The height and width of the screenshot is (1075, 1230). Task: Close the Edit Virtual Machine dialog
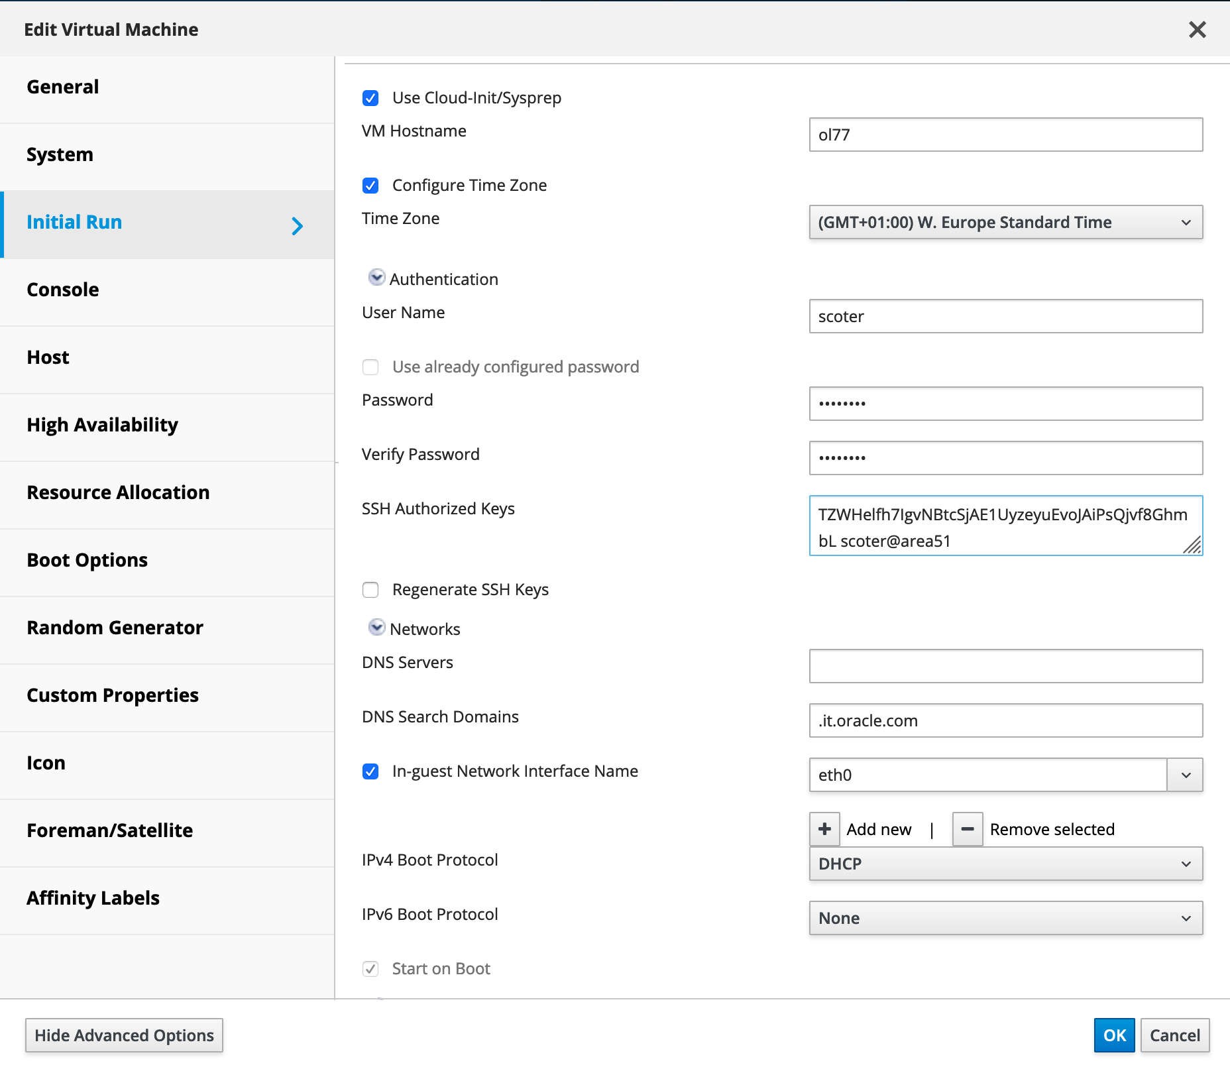pyautogui.click(x=1197, y=30)
